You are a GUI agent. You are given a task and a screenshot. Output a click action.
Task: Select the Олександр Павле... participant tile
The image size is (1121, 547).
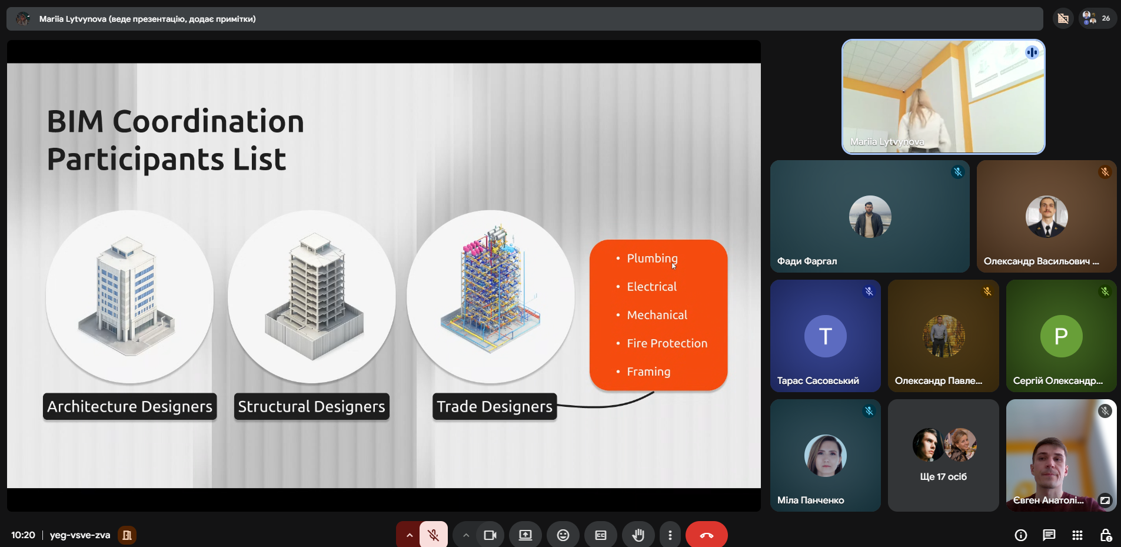(x=943, y=336)
